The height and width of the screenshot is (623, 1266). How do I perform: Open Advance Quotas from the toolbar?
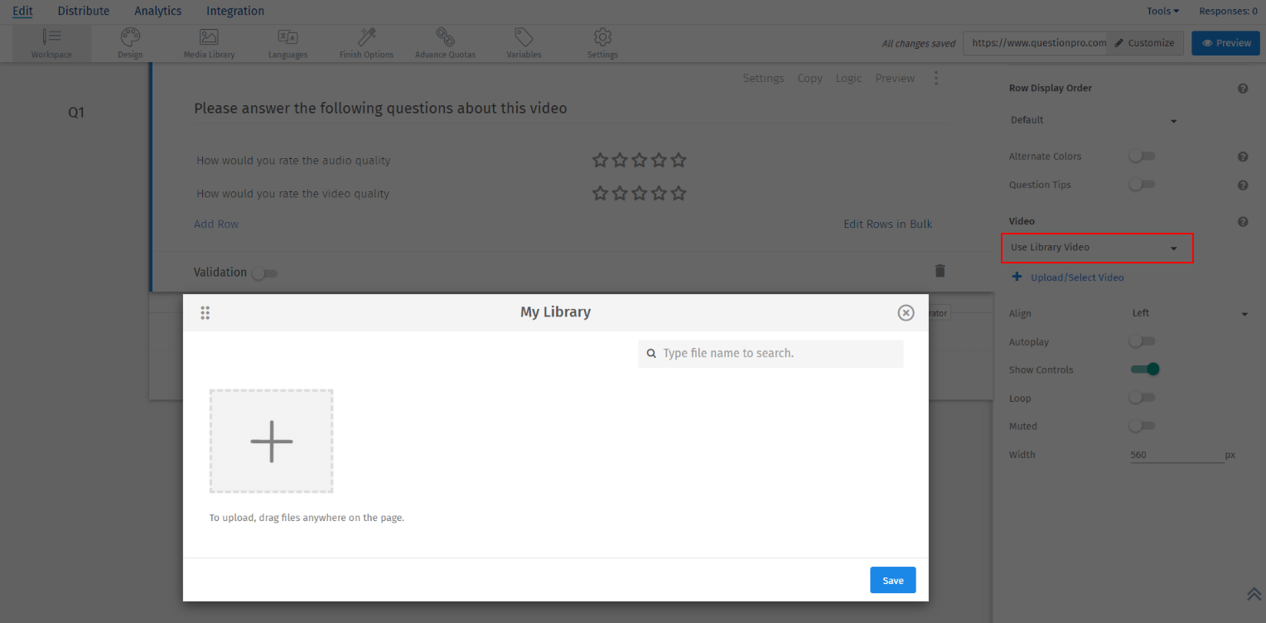pos(445,42)
